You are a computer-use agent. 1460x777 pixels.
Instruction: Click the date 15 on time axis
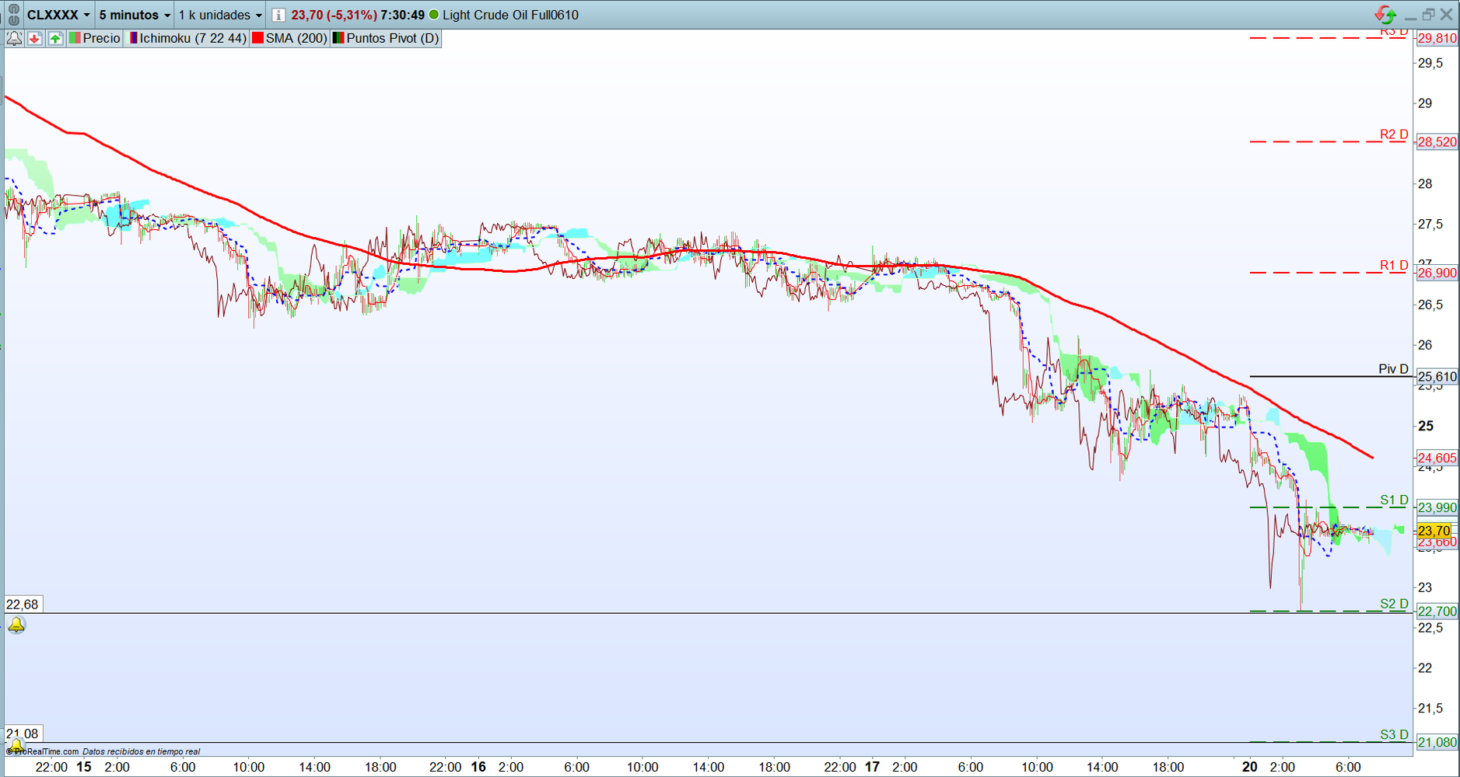(x=84, y=767)
